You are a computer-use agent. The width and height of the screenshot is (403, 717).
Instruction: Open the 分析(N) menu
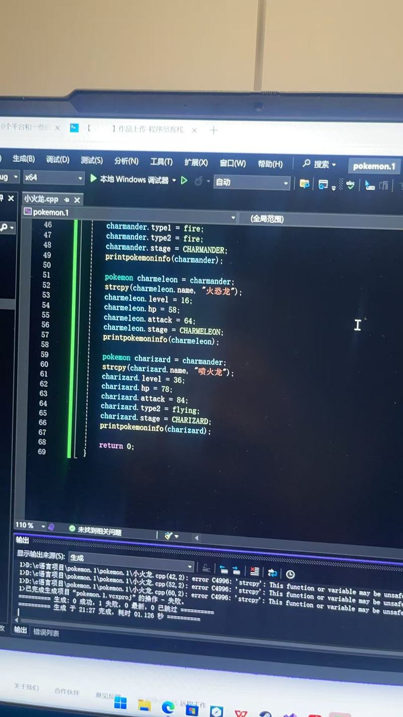coord(126,161)
